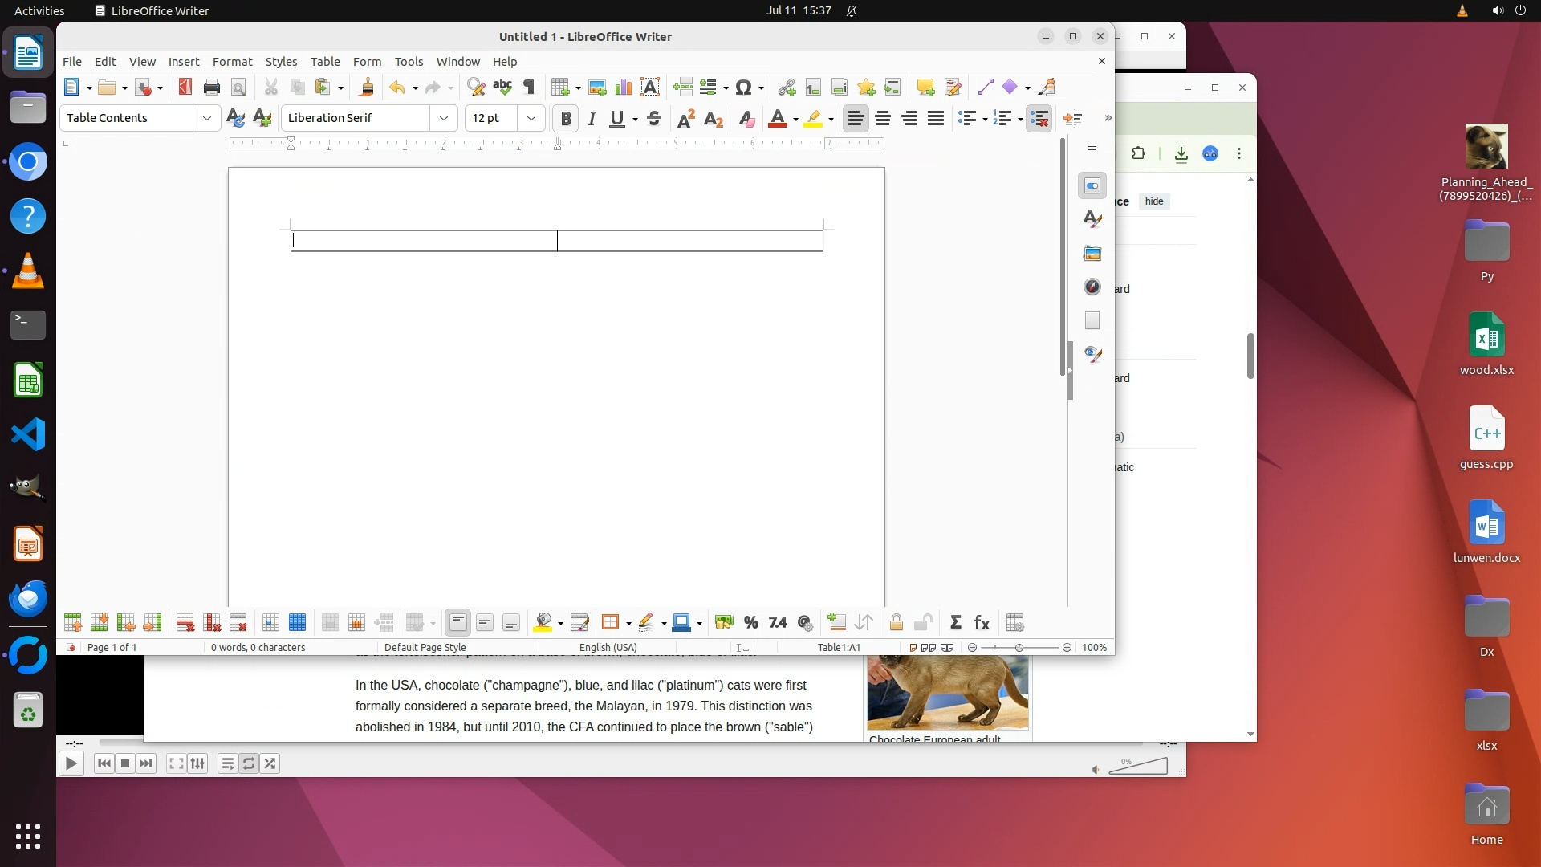Image resolution: width=1541 pixels, height=867 pixels.
Task: Click the Print icon in toolbar
Action: click(212, 88)
